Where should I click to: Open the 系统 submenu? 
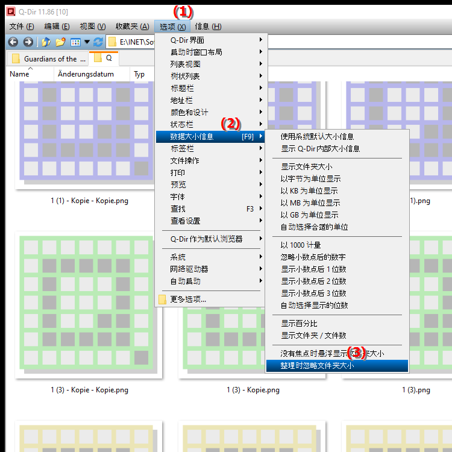pos(210,257)
